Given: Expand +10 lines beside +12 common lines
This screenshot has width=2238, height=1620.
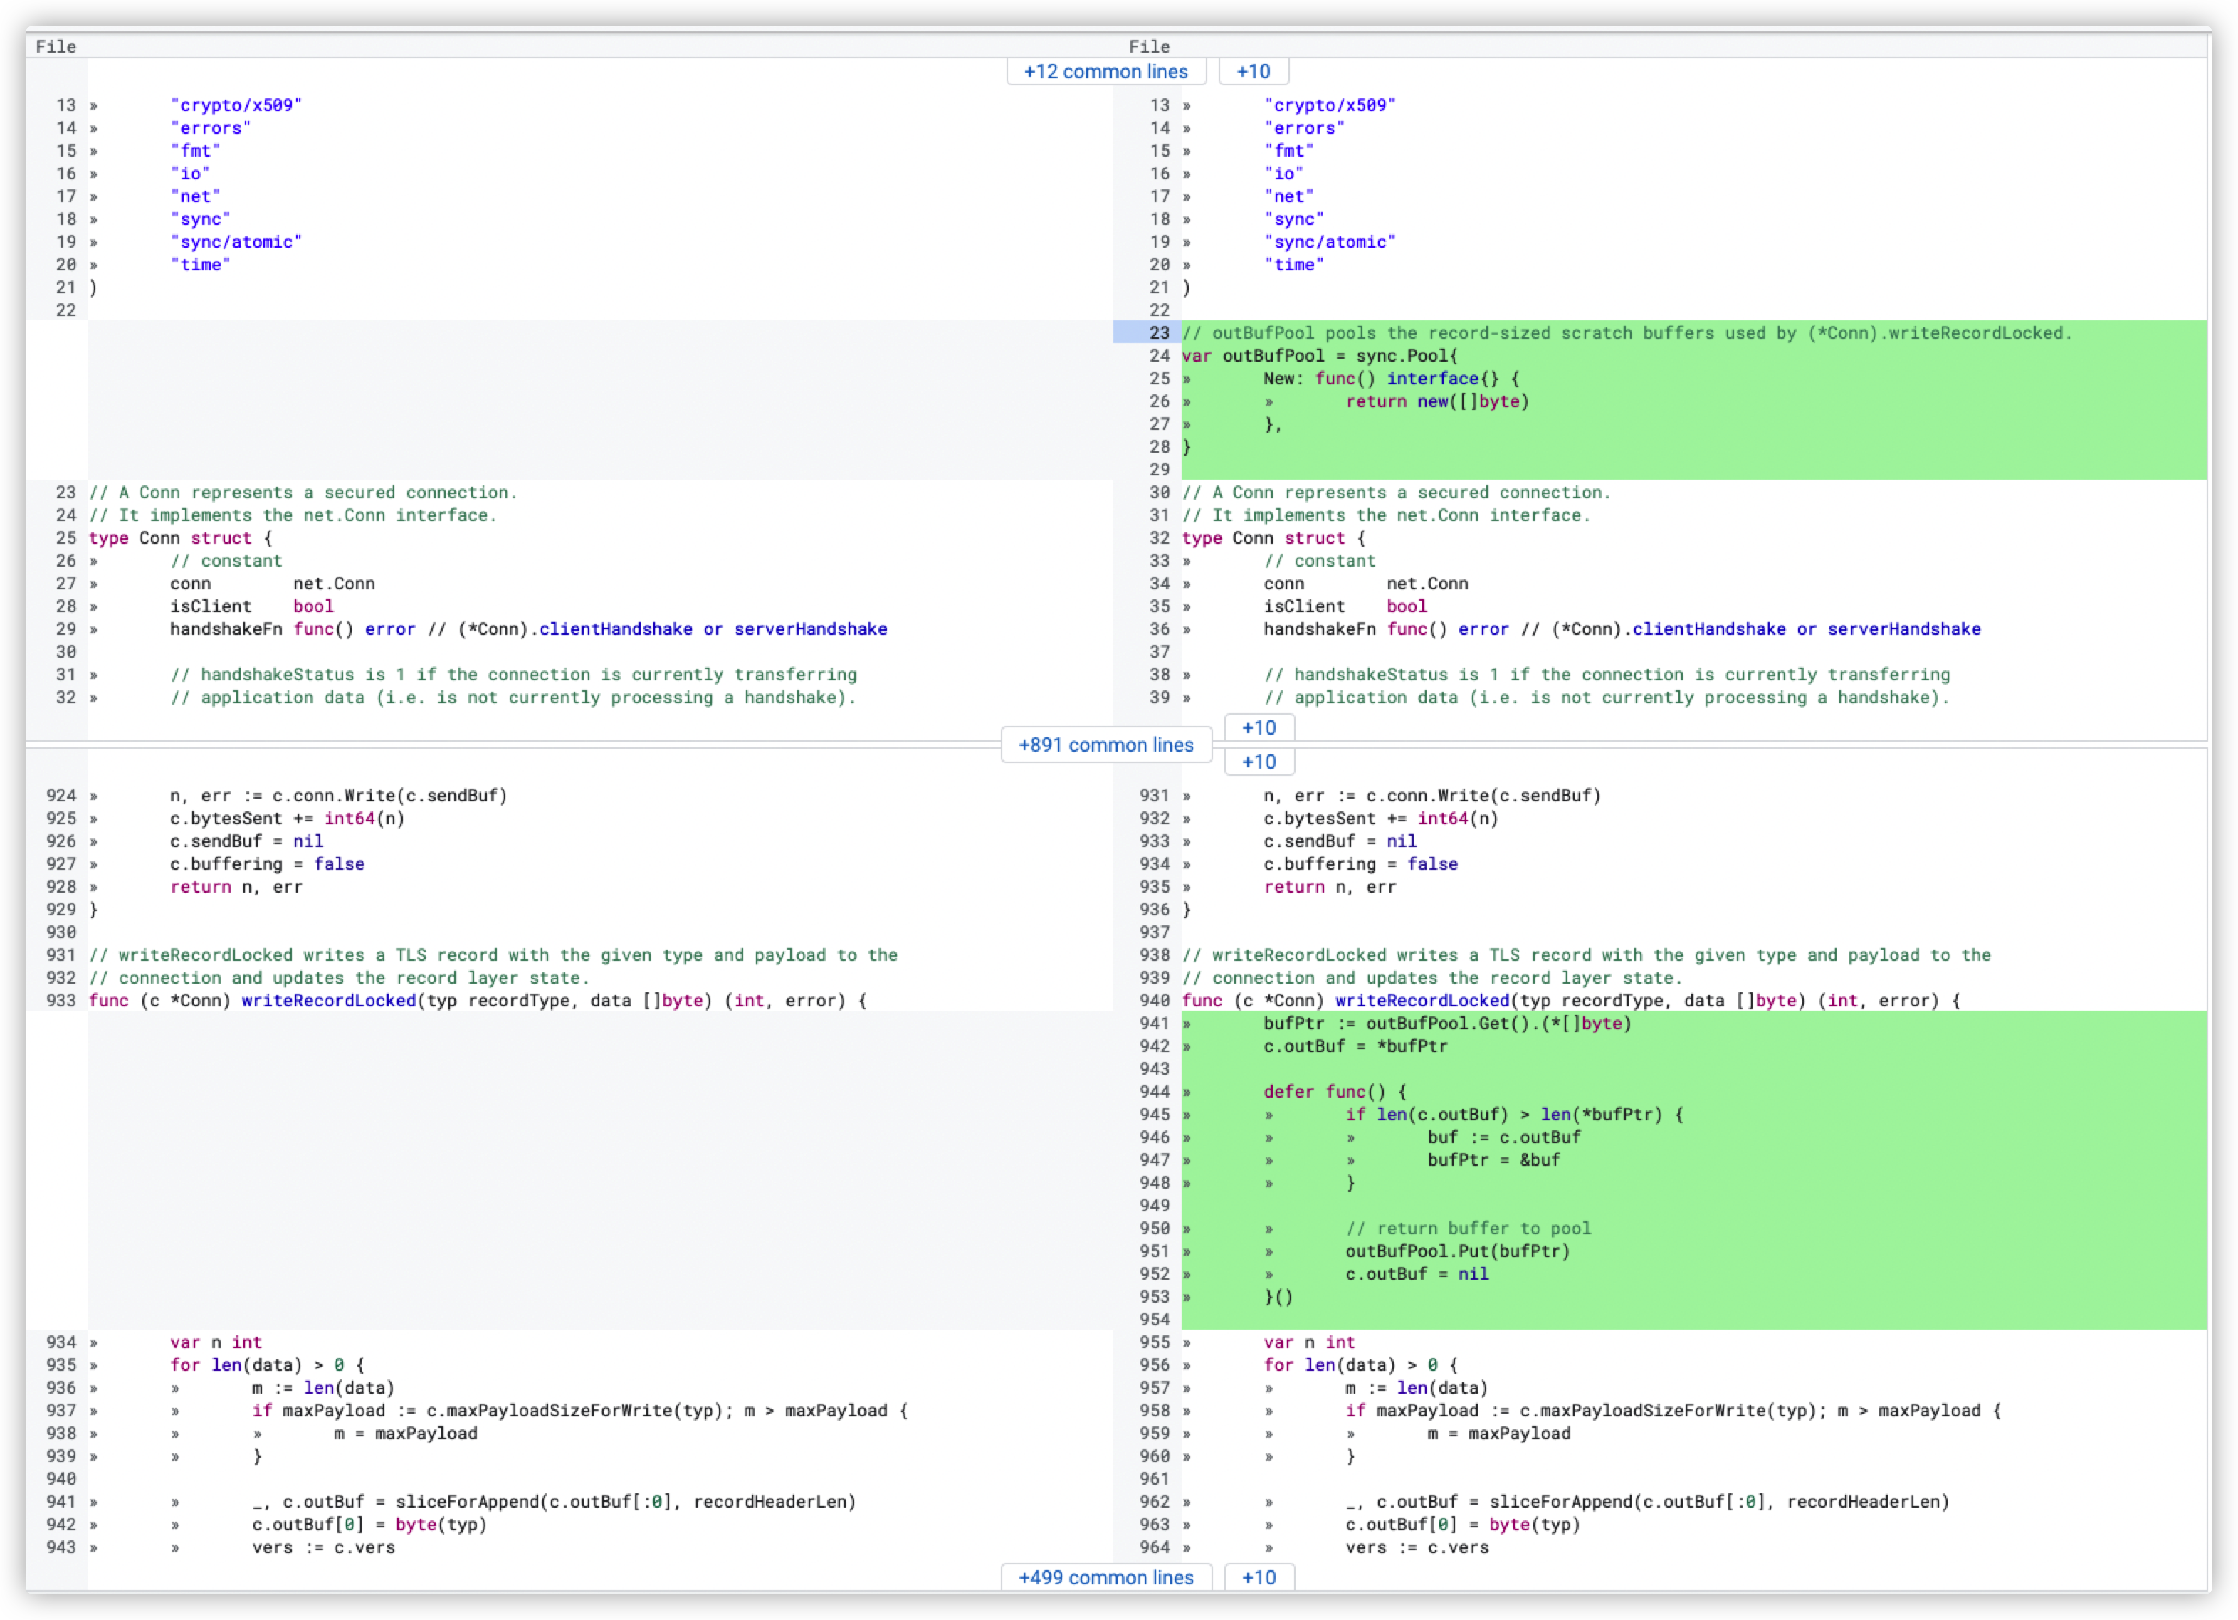Looking at the screenshot, I should coord(1254,72).
